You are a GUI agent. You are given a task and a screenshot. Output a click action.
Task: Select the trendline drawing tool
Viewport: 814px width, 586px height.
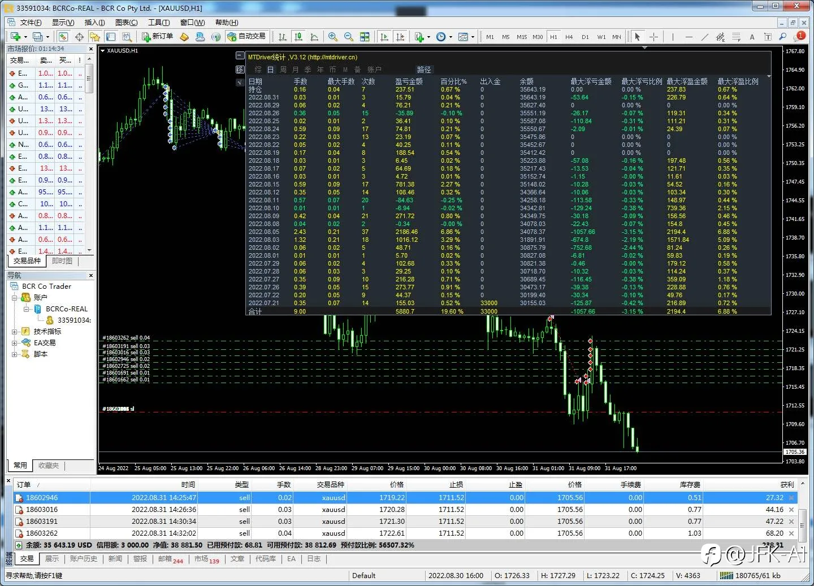704,37
